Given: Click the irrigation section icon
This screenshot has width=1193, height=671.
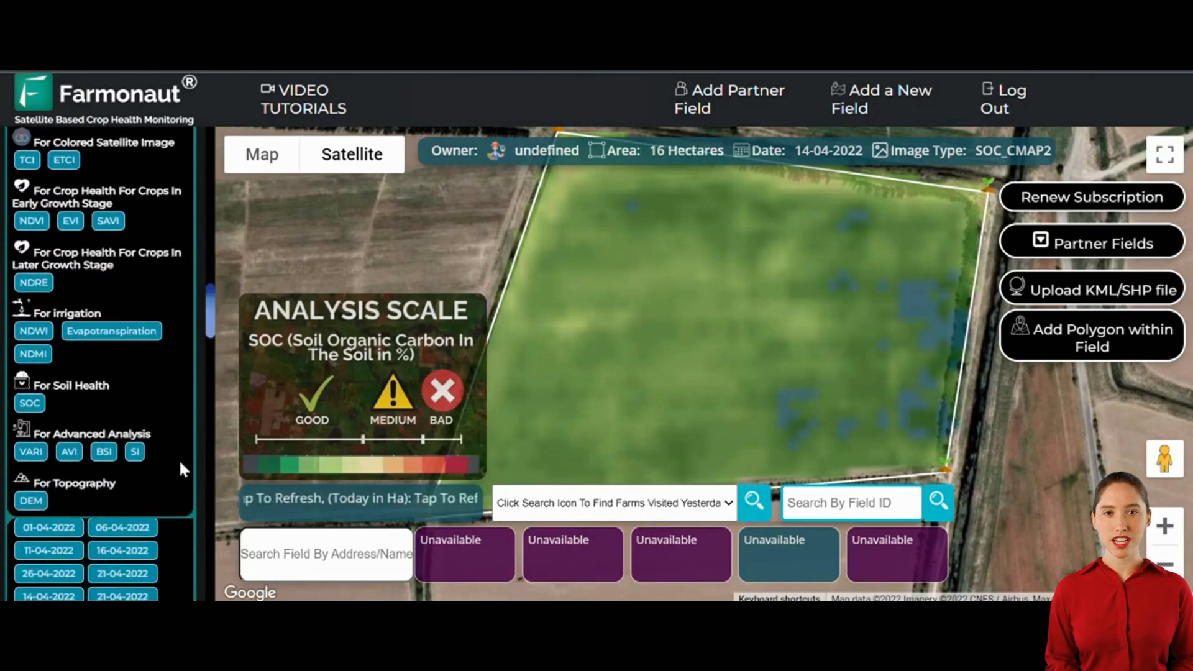Looking at the screenshot, I should point(22,308).
